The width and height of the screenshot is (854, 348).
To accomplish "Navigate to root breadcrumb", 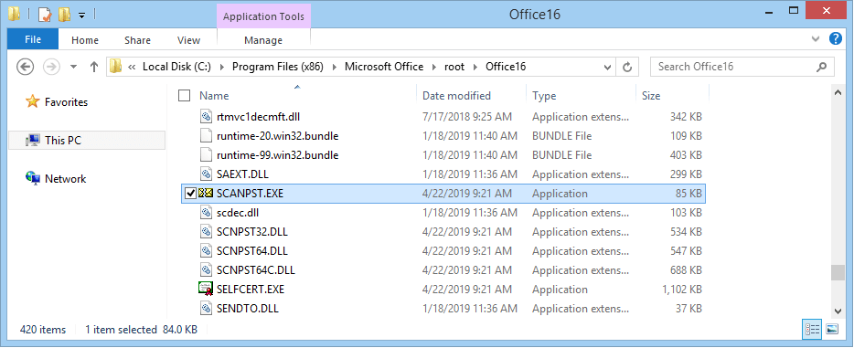I will (454, 67).
